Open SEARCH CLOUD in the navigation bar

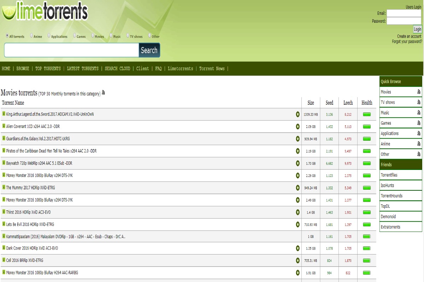(x=117, y=69)
